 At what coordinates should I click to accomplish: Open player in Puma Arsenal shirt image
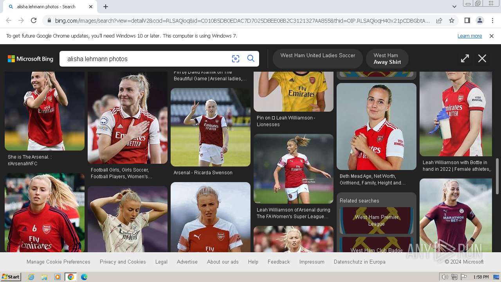(x=211, y=217)
